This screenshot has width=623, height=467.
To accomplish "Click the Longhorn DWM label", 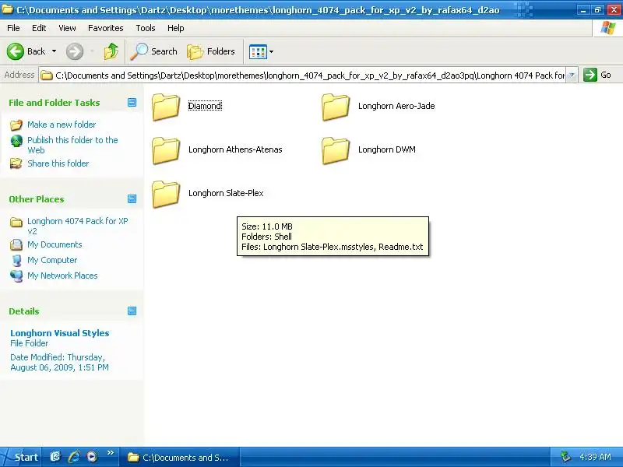I will pos(387,149).
